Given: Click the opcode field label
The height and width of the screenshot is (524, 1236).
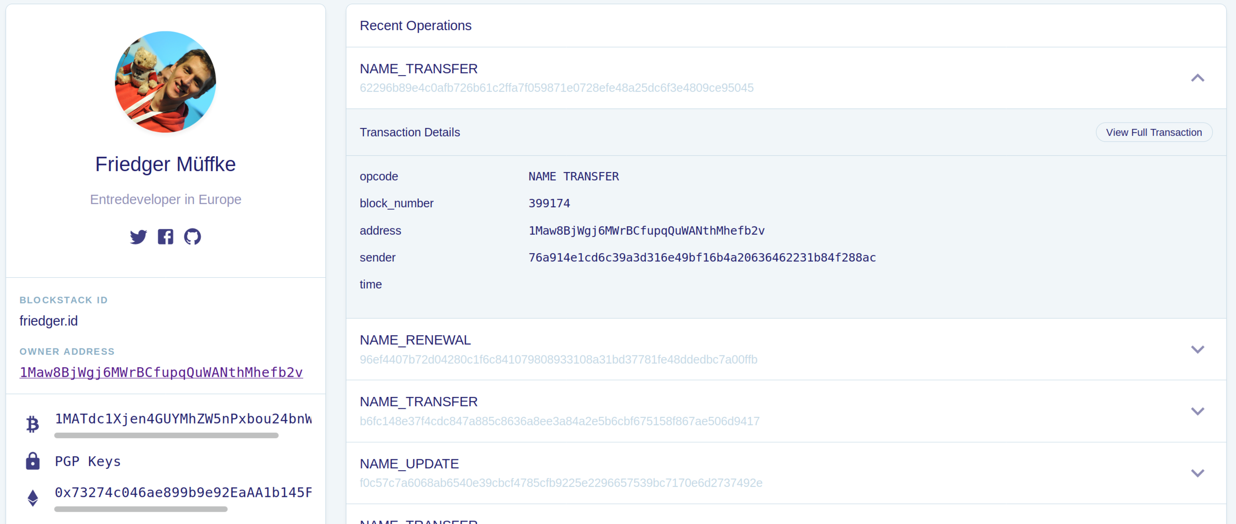Looking at the screenshot, I should (379, 176).
